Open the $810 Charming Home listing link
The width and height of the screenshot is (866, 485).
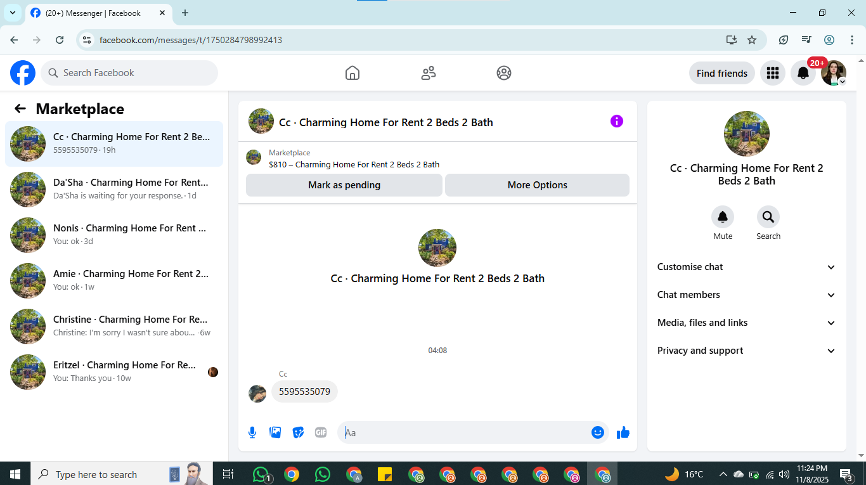pyautogui.click(x=354, y=164)
